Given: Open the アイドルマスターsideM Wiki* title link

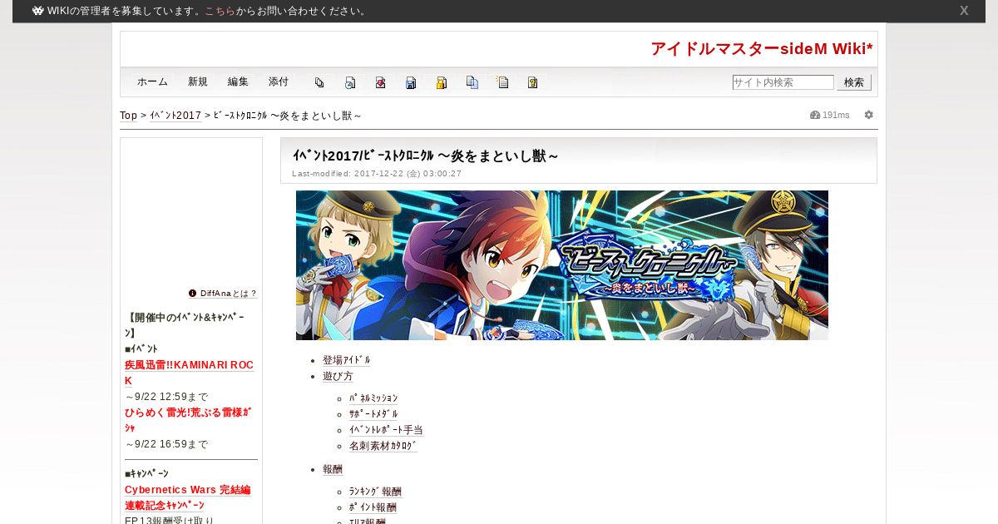Looking at the screenshot, I should [762, 49].
